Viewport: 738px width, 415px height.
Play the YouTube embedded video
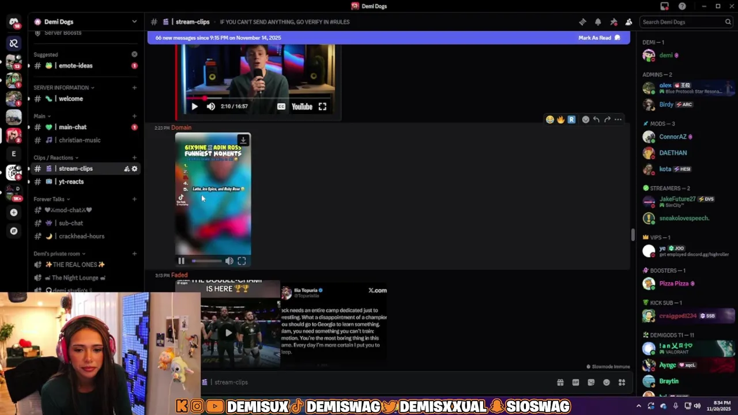point(194,107)
